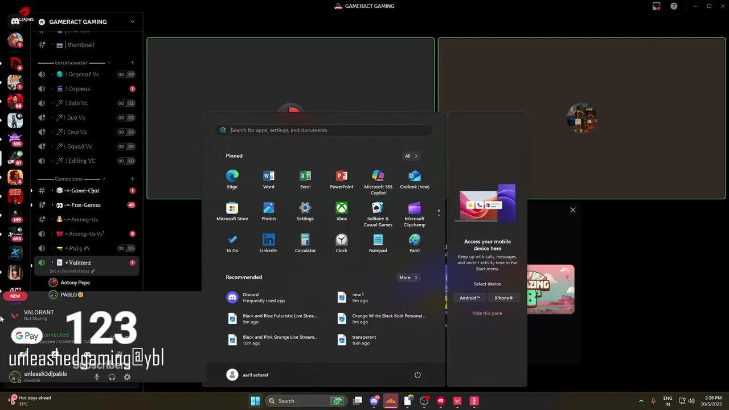The height and width of the screenshot is (410, 729).
Task: Open Discord help icon in title bar
Action: pyautogui.click(x=674, y=6)
